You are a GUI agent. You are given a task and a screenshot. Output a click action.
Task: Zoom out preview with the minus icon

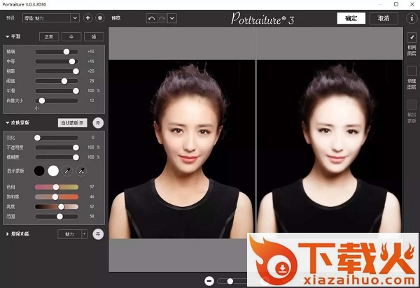(x=209, y=281)
